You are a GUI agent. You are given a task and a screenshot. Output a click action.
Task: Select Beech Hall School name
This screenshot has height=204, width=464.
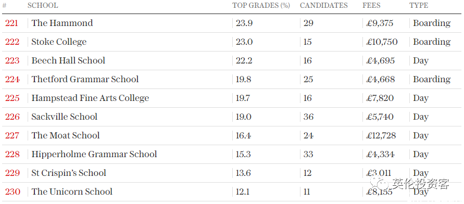68,60
